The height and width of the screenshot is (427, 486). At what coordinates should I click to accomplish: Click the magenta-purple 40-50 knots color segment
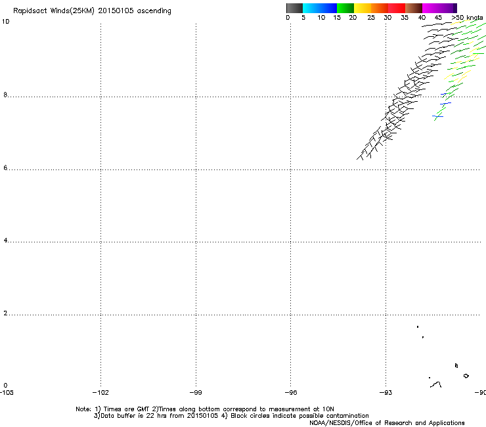pyautogui.click(x=439, y=8)
